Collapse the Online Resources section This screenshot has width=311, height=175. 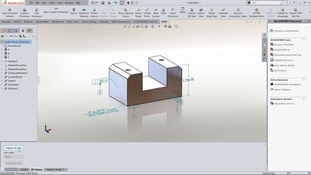(304, 80)
